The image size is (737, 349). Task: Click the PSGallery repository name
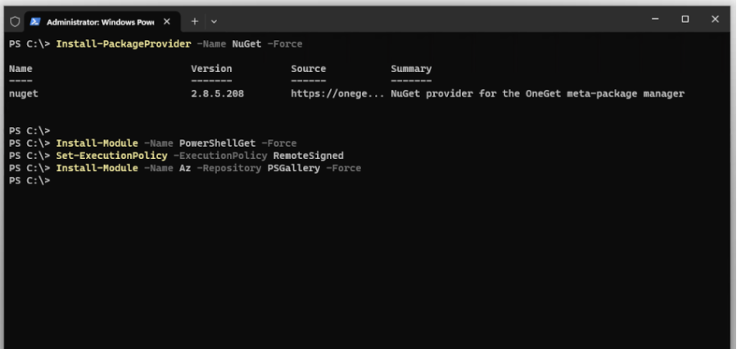point(293,168)
